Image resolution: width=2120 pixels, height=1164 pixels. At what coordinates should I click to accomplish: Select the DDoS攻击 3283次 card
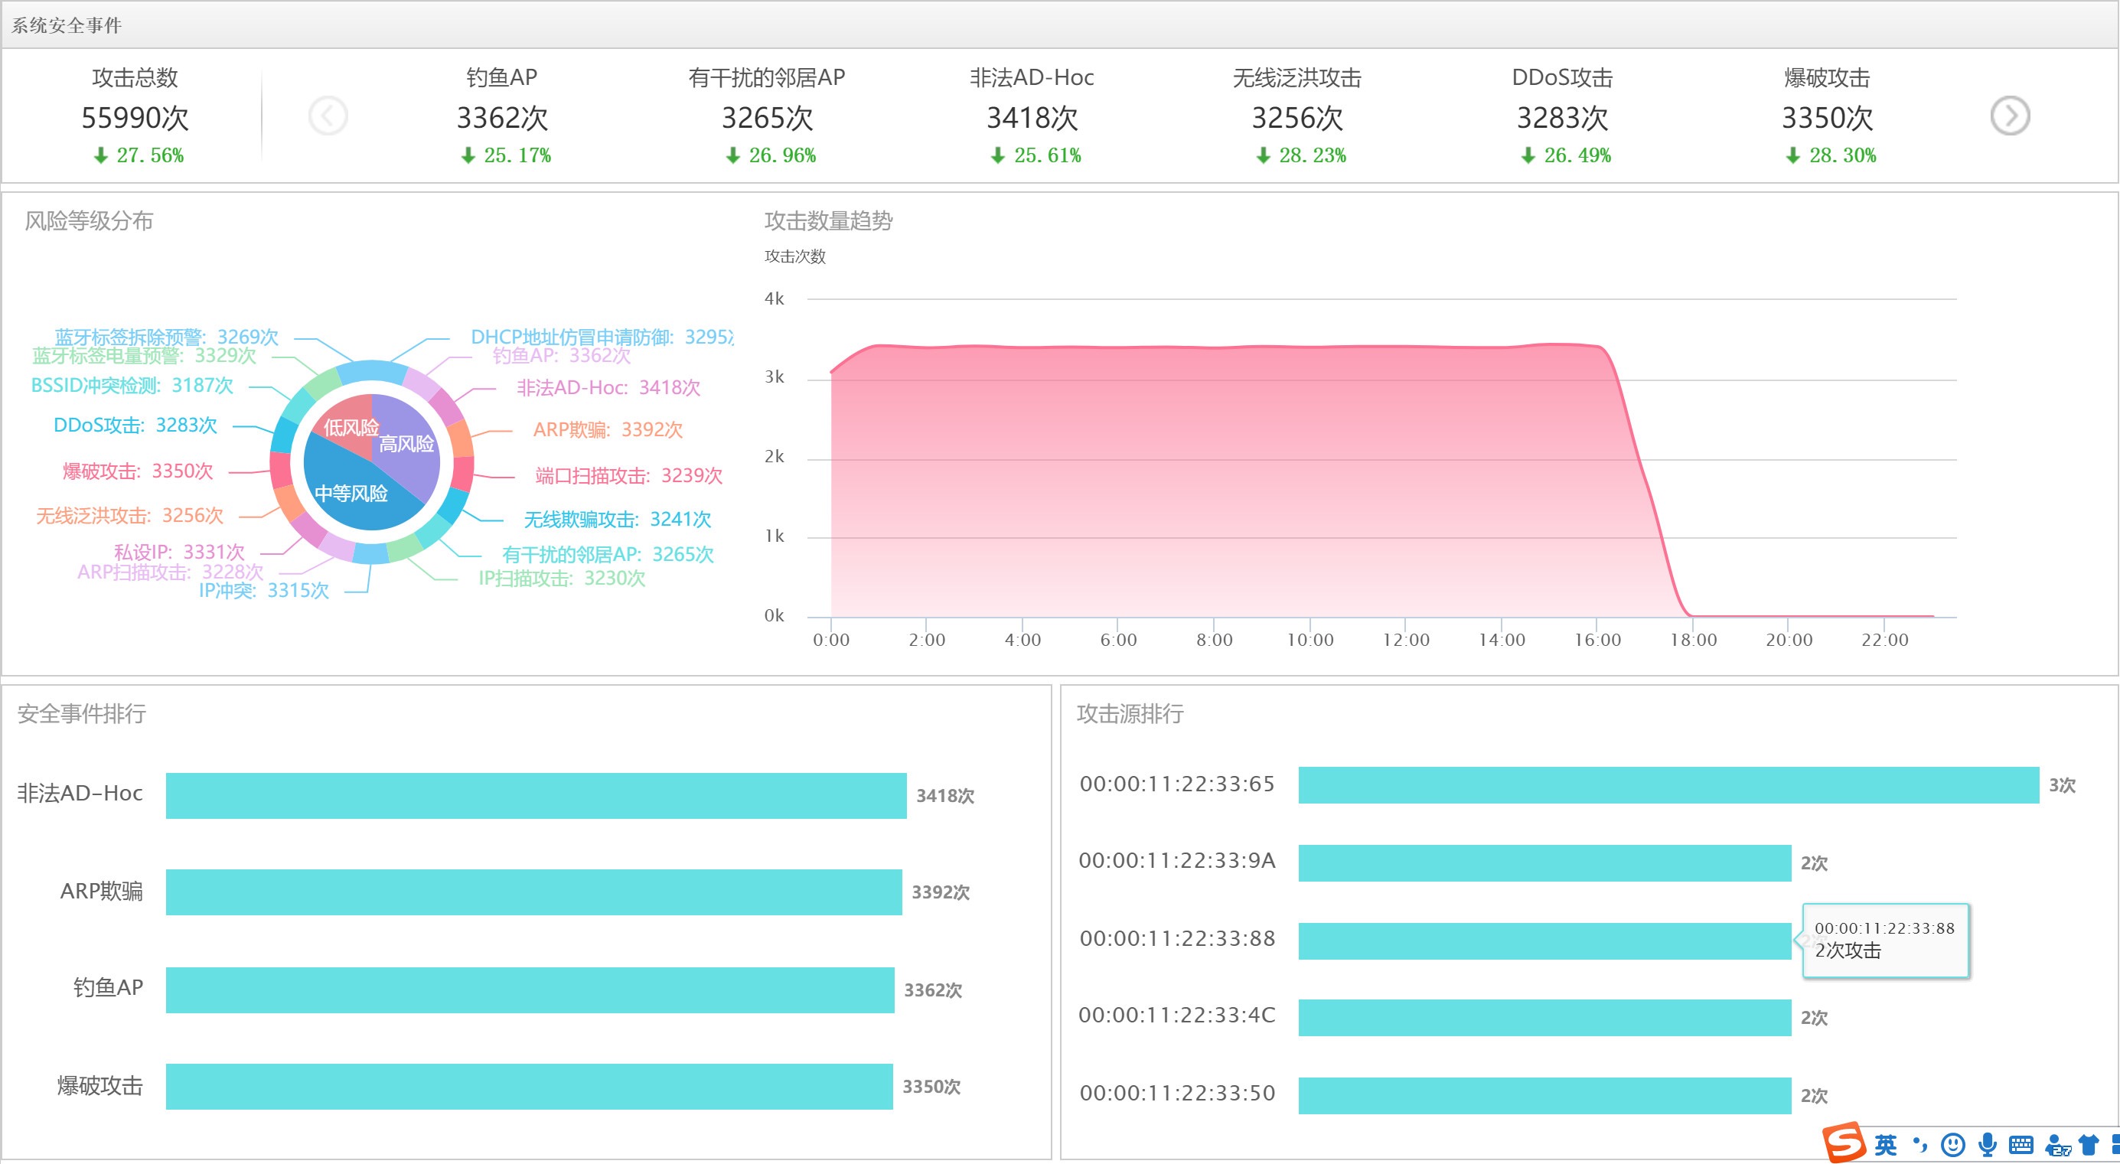1562,116
